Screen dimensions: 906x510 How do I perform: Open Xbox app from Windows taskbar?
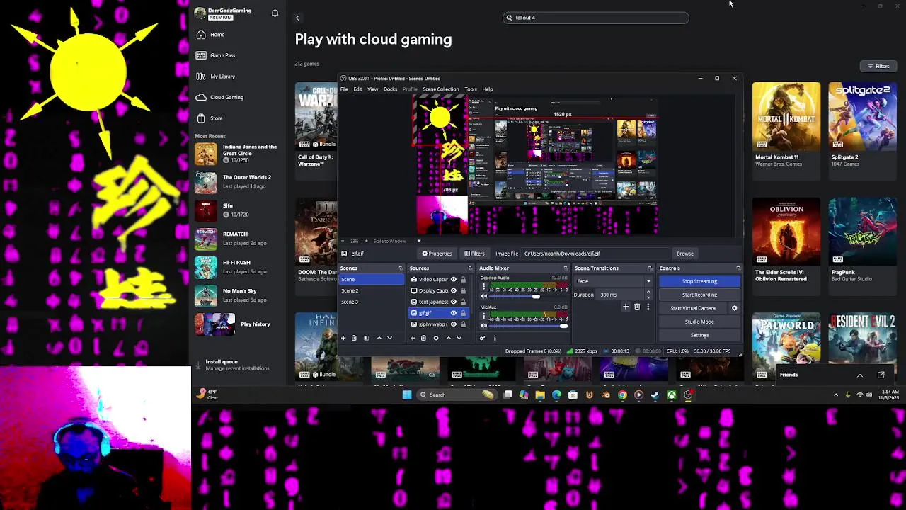pos(671,395)
